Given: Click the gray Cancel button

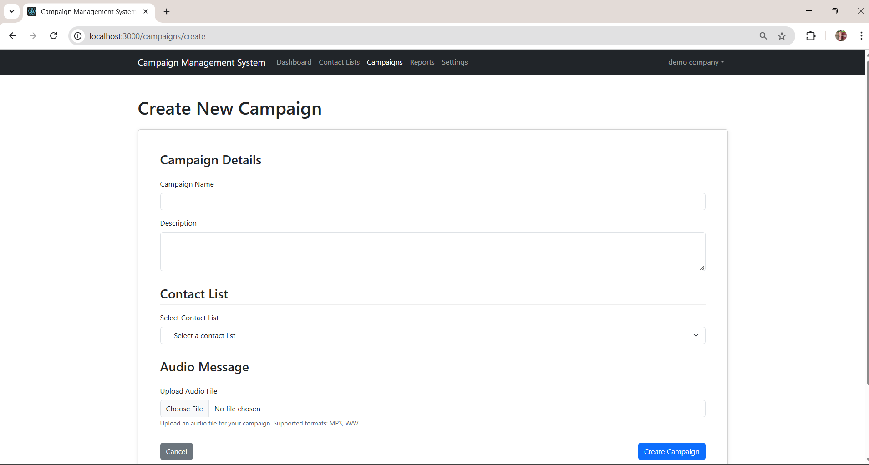Looking at the screenshot, I should (x=176, y=451).
